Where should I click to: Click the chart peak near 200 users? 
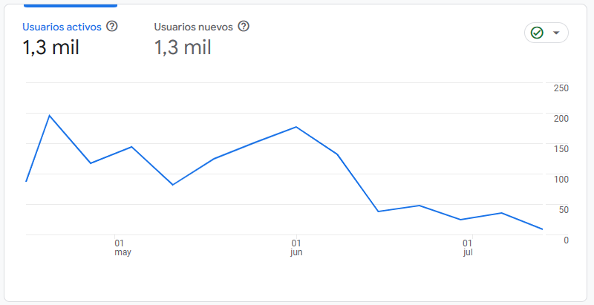pos(50,116)
